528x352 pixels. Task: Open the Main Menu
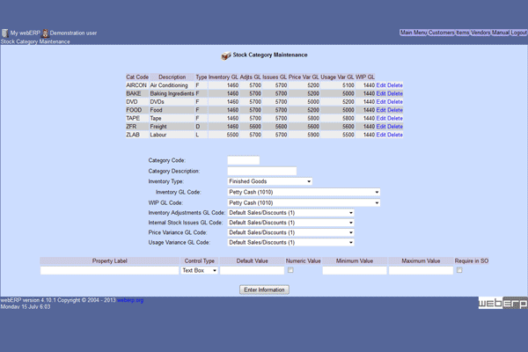click(414, 33)
